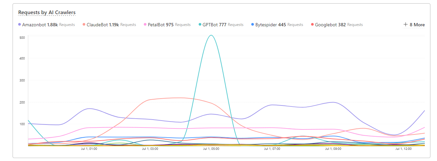The image size is (437, 161).
Task: Open the Requests by AI Crawlers title
Action: tap(47, 12)
